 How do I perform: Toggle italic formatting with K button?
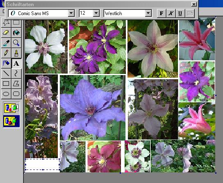(x=171, y=13)
